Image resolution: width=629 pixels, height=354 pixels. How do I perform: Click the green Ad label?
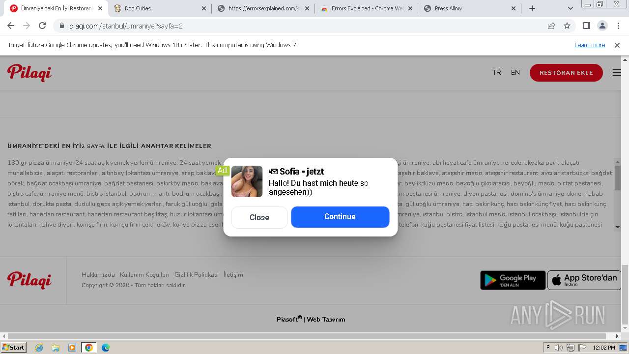coord(222,171)
